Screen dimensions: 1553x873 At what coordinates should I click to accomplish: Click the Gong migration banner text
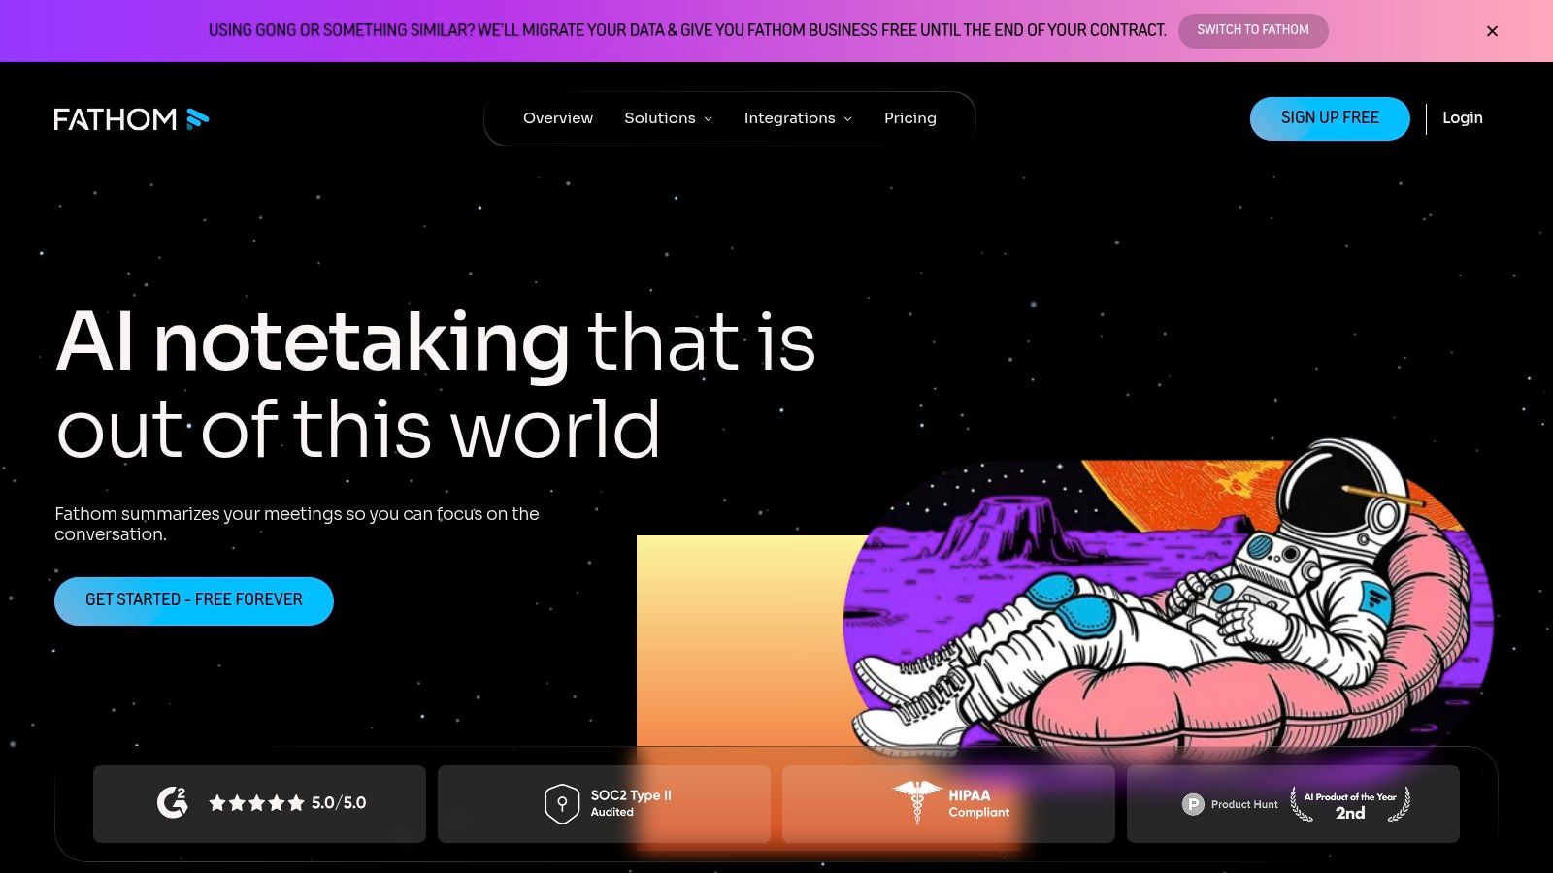click(x=687, y=30)
